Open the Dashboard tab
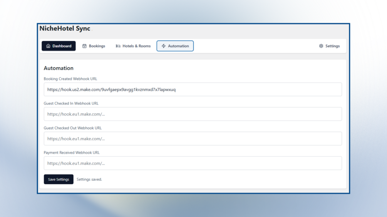This screenshot has height=217, width=387. point(59,46)
